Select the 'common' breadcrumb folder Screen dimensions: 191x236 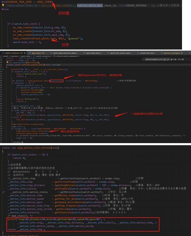(x=15, y=56)
